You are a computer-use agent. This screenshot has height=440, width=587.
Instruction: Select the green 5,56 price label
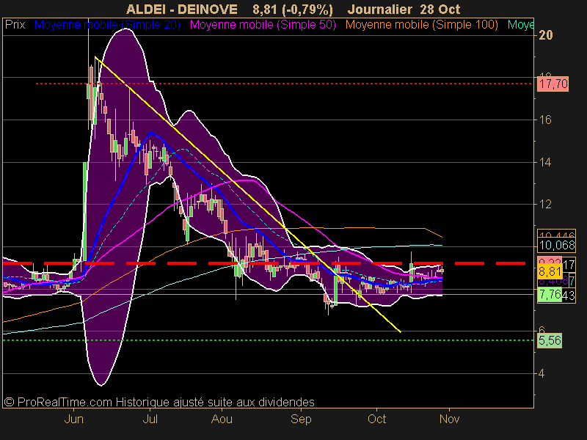point(550,340)
